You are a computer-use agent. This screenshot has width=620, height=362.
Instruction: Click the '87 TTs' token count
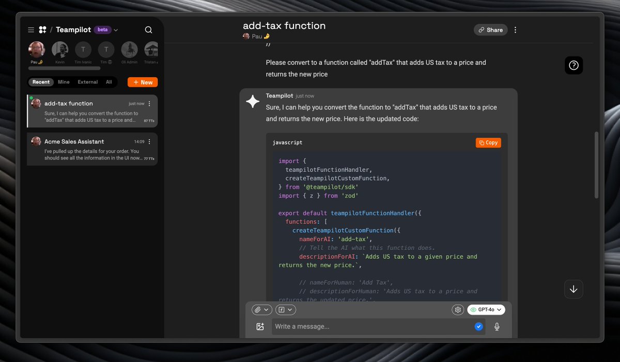[149, 121]
